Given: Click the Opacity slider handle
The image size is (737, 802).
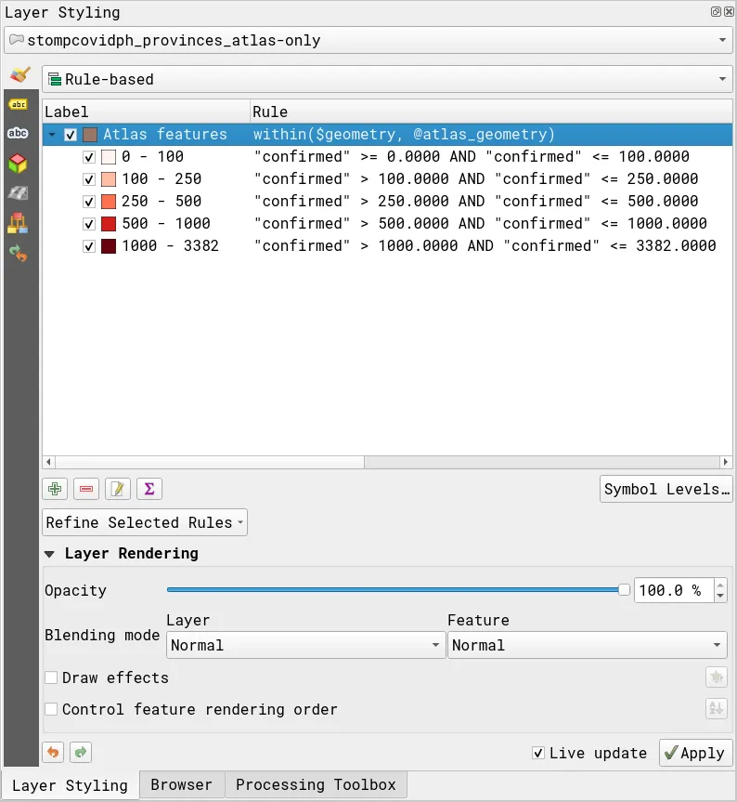Looking at the screenshot, I should tap(624, 590).
